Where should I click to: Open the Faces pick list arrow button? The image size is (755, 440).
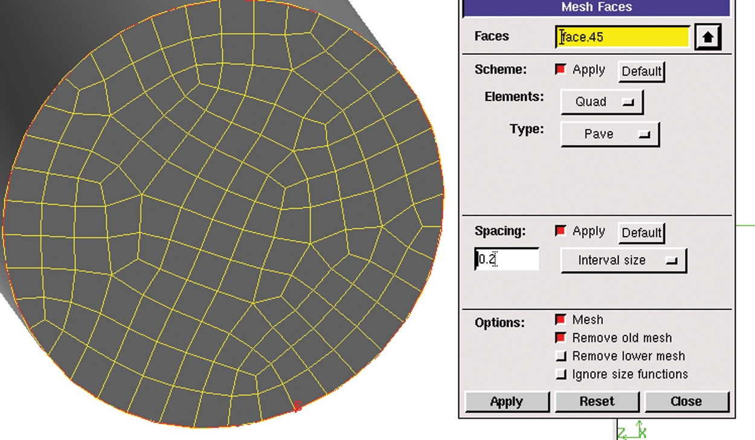[x=708, y=37]
